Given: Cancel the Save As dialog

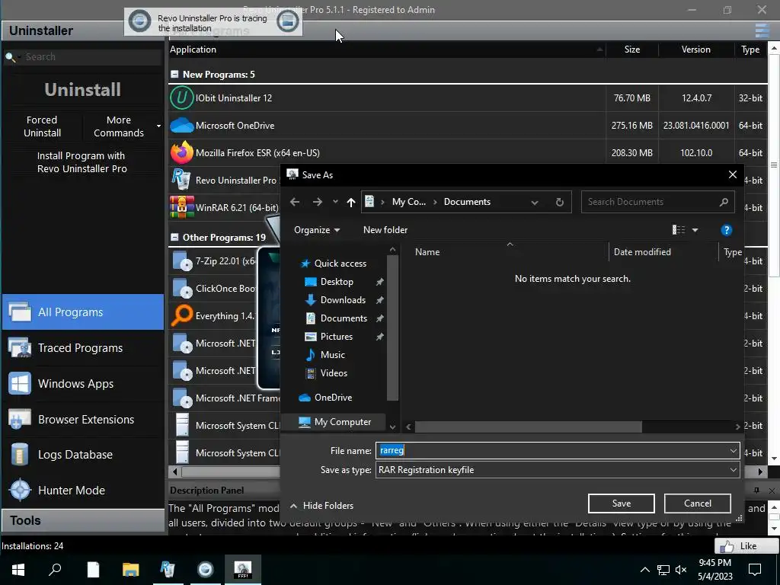Looking at the screenshot, I should [698, 503].
